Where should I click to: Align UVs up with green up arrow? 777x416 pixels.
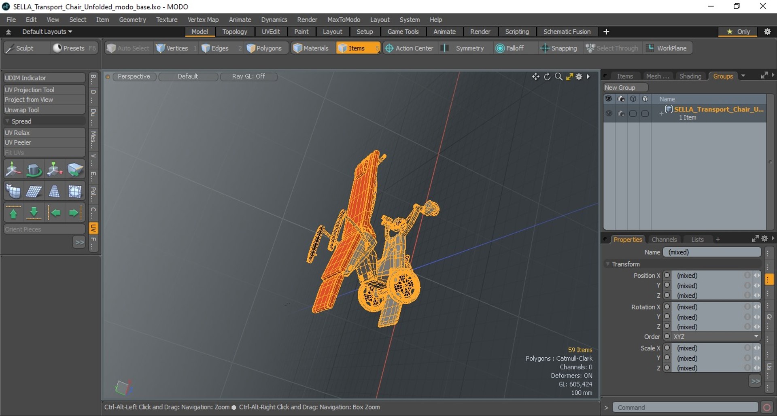click(x=13, y=212)
